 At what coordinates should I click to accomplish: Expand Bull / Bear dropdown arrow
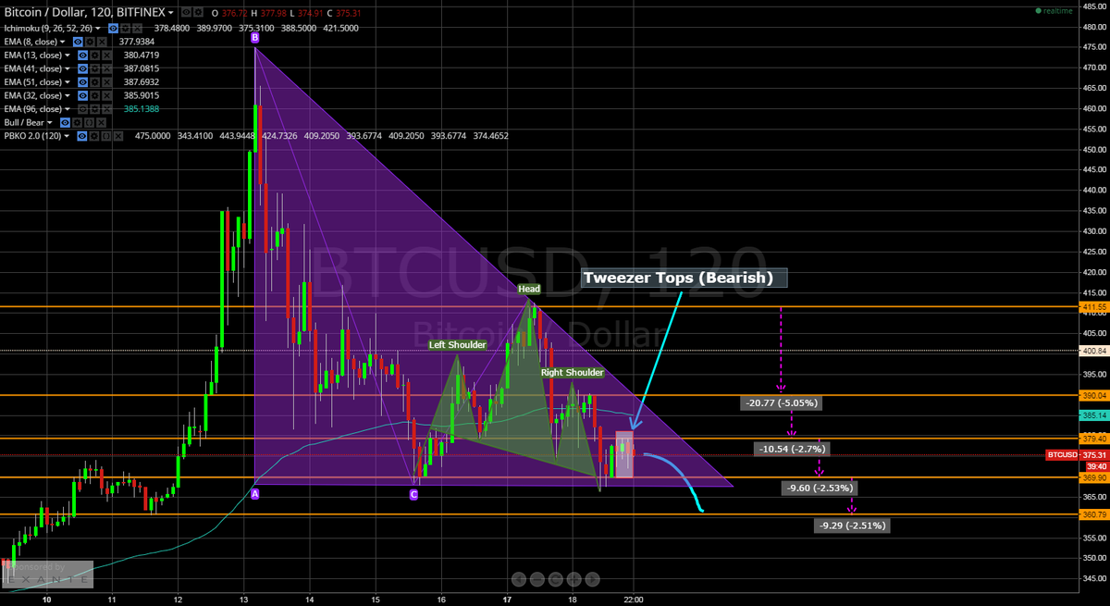point(50,122)
